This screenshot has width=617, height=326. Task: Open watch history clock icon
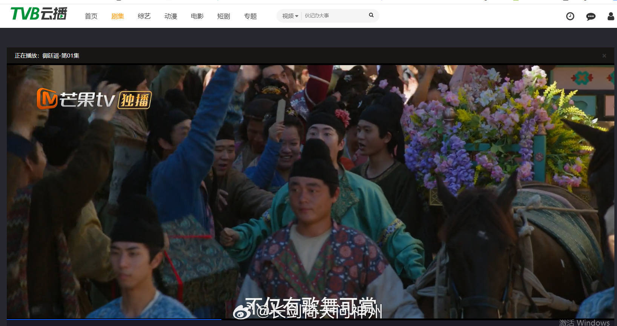pos(570,16)
